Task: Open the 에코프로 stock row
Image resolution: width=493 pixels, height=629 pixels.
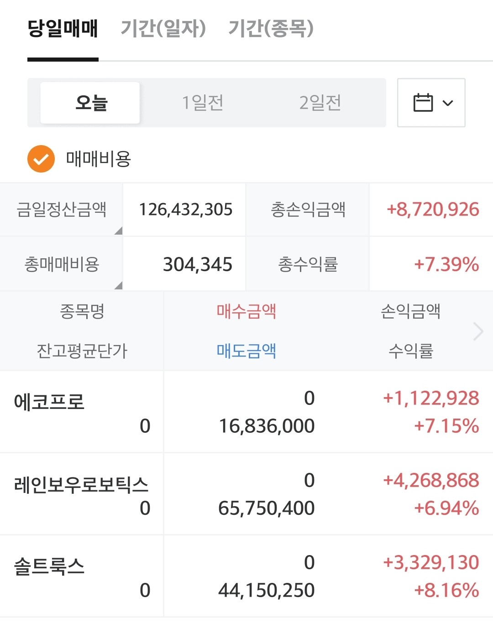Action: 49,403
